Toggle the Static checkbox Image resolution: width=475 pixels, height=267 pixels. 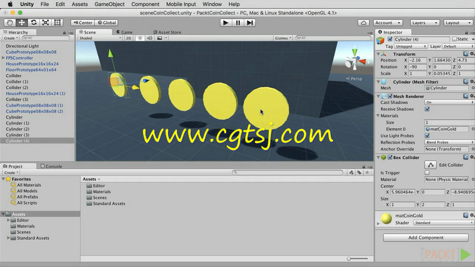click(x=454, y=39)
